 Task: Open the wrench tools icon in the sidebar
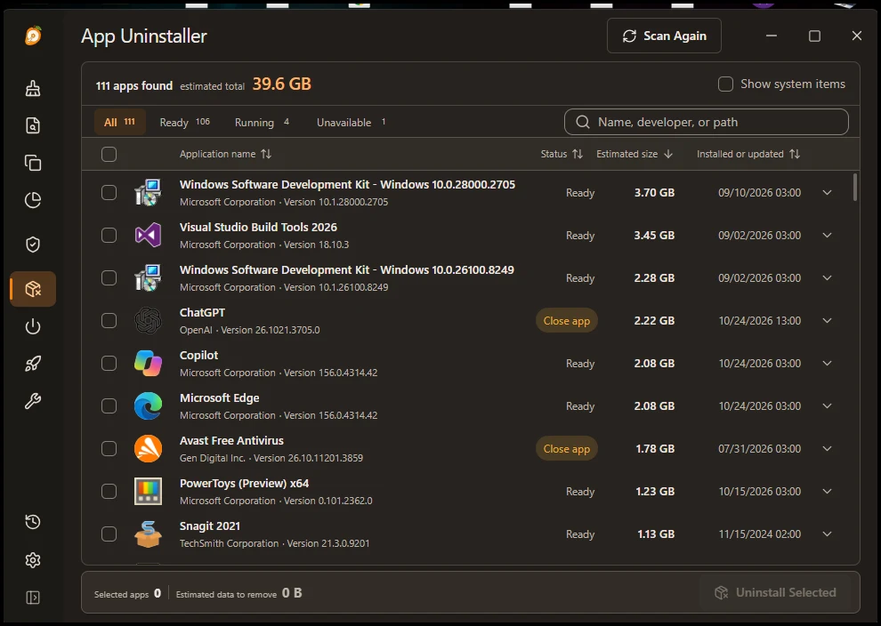pos(33,401)
